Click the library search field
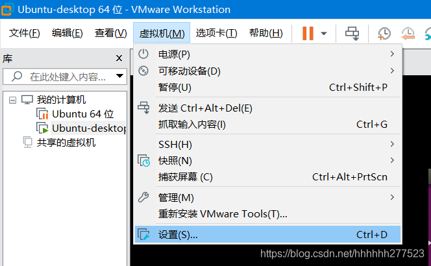Screen dimensions: 431x266 point(65,77)
